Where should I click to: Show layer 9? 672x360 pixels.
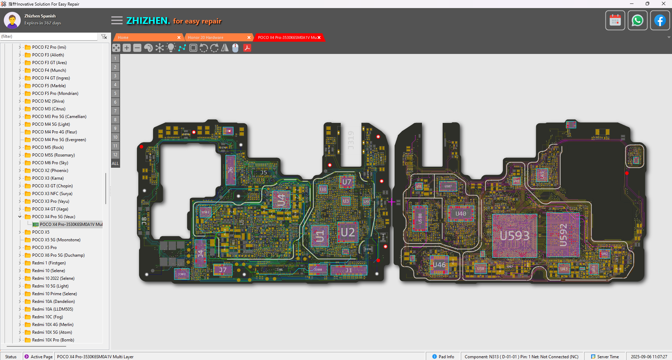(115, 129)
